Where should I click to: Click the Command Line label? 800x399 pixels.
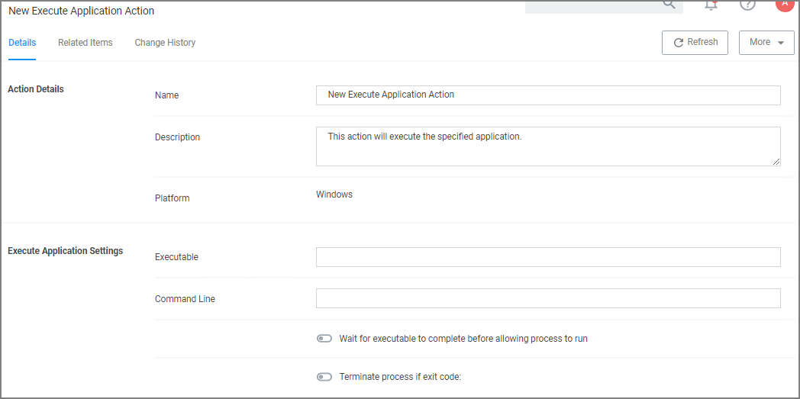coord(185,299)
